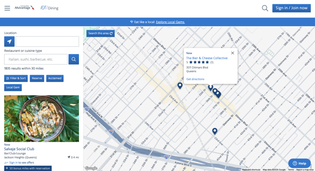The image size is (315, 171).
Task: Click the Google logo on map
Action: coord(91,168)
